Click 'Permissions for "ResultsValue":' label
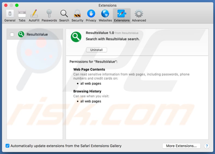 click(93, 62)
